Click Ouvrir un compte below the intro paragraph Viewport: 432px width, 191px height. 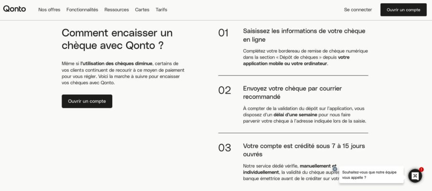[x=87, y=101]
